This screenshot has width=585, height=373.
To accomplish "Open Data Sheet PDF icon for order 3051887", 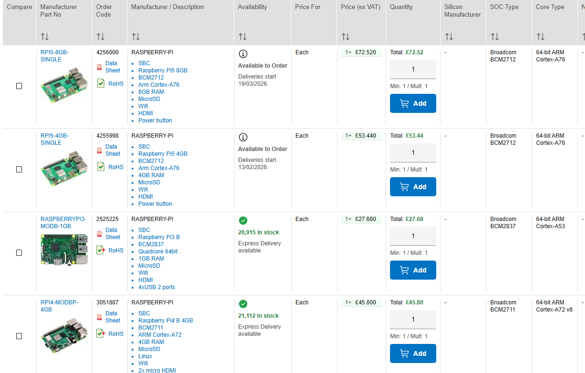I will pyautogui.click(x=99, y=317).
